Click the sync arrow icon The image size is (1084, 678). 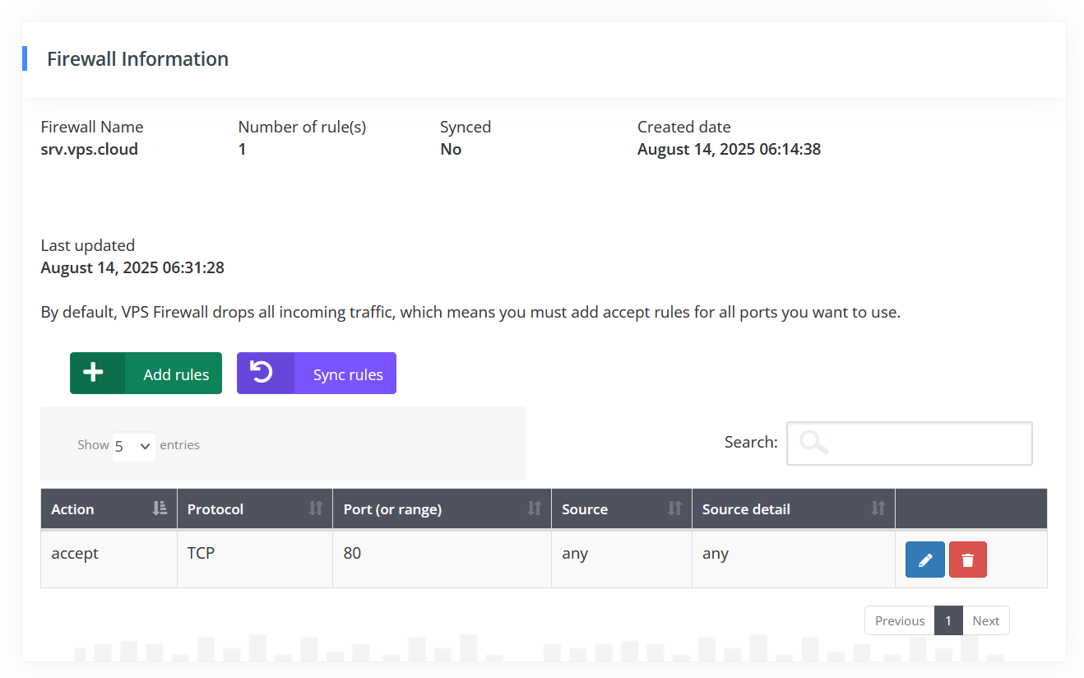(262, 373)
